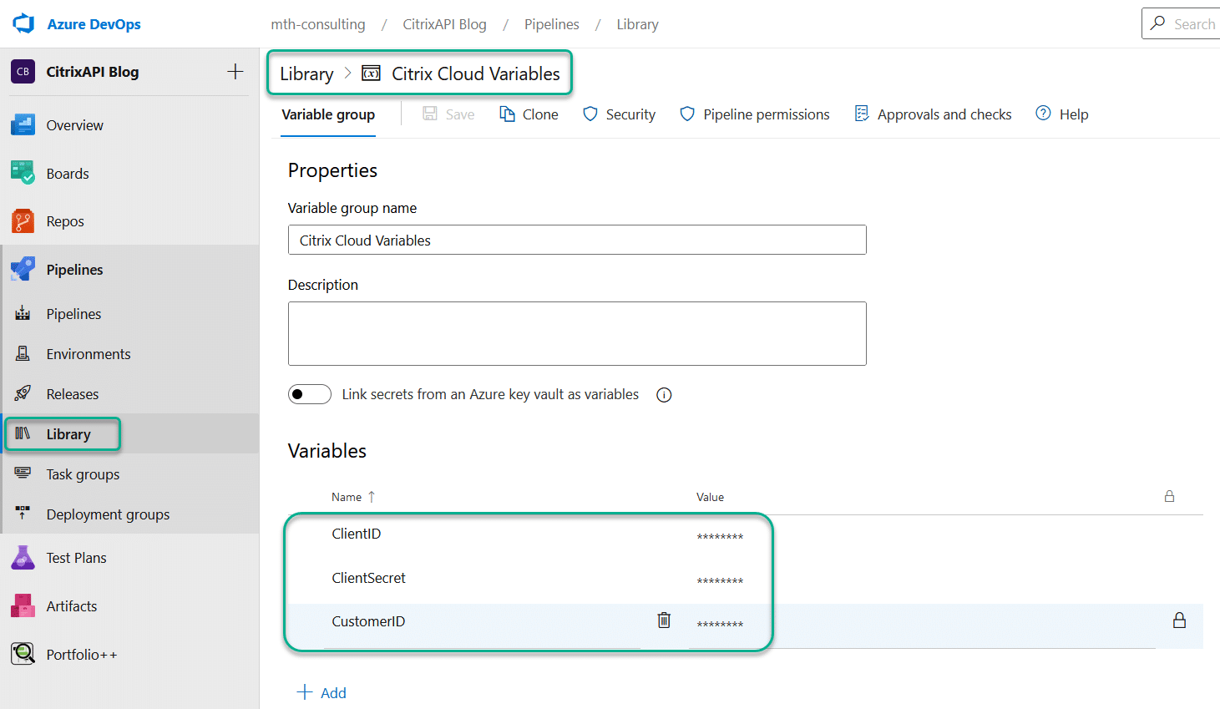Click the Save button
Screen dimensions: 1220x709
(448, 114)
